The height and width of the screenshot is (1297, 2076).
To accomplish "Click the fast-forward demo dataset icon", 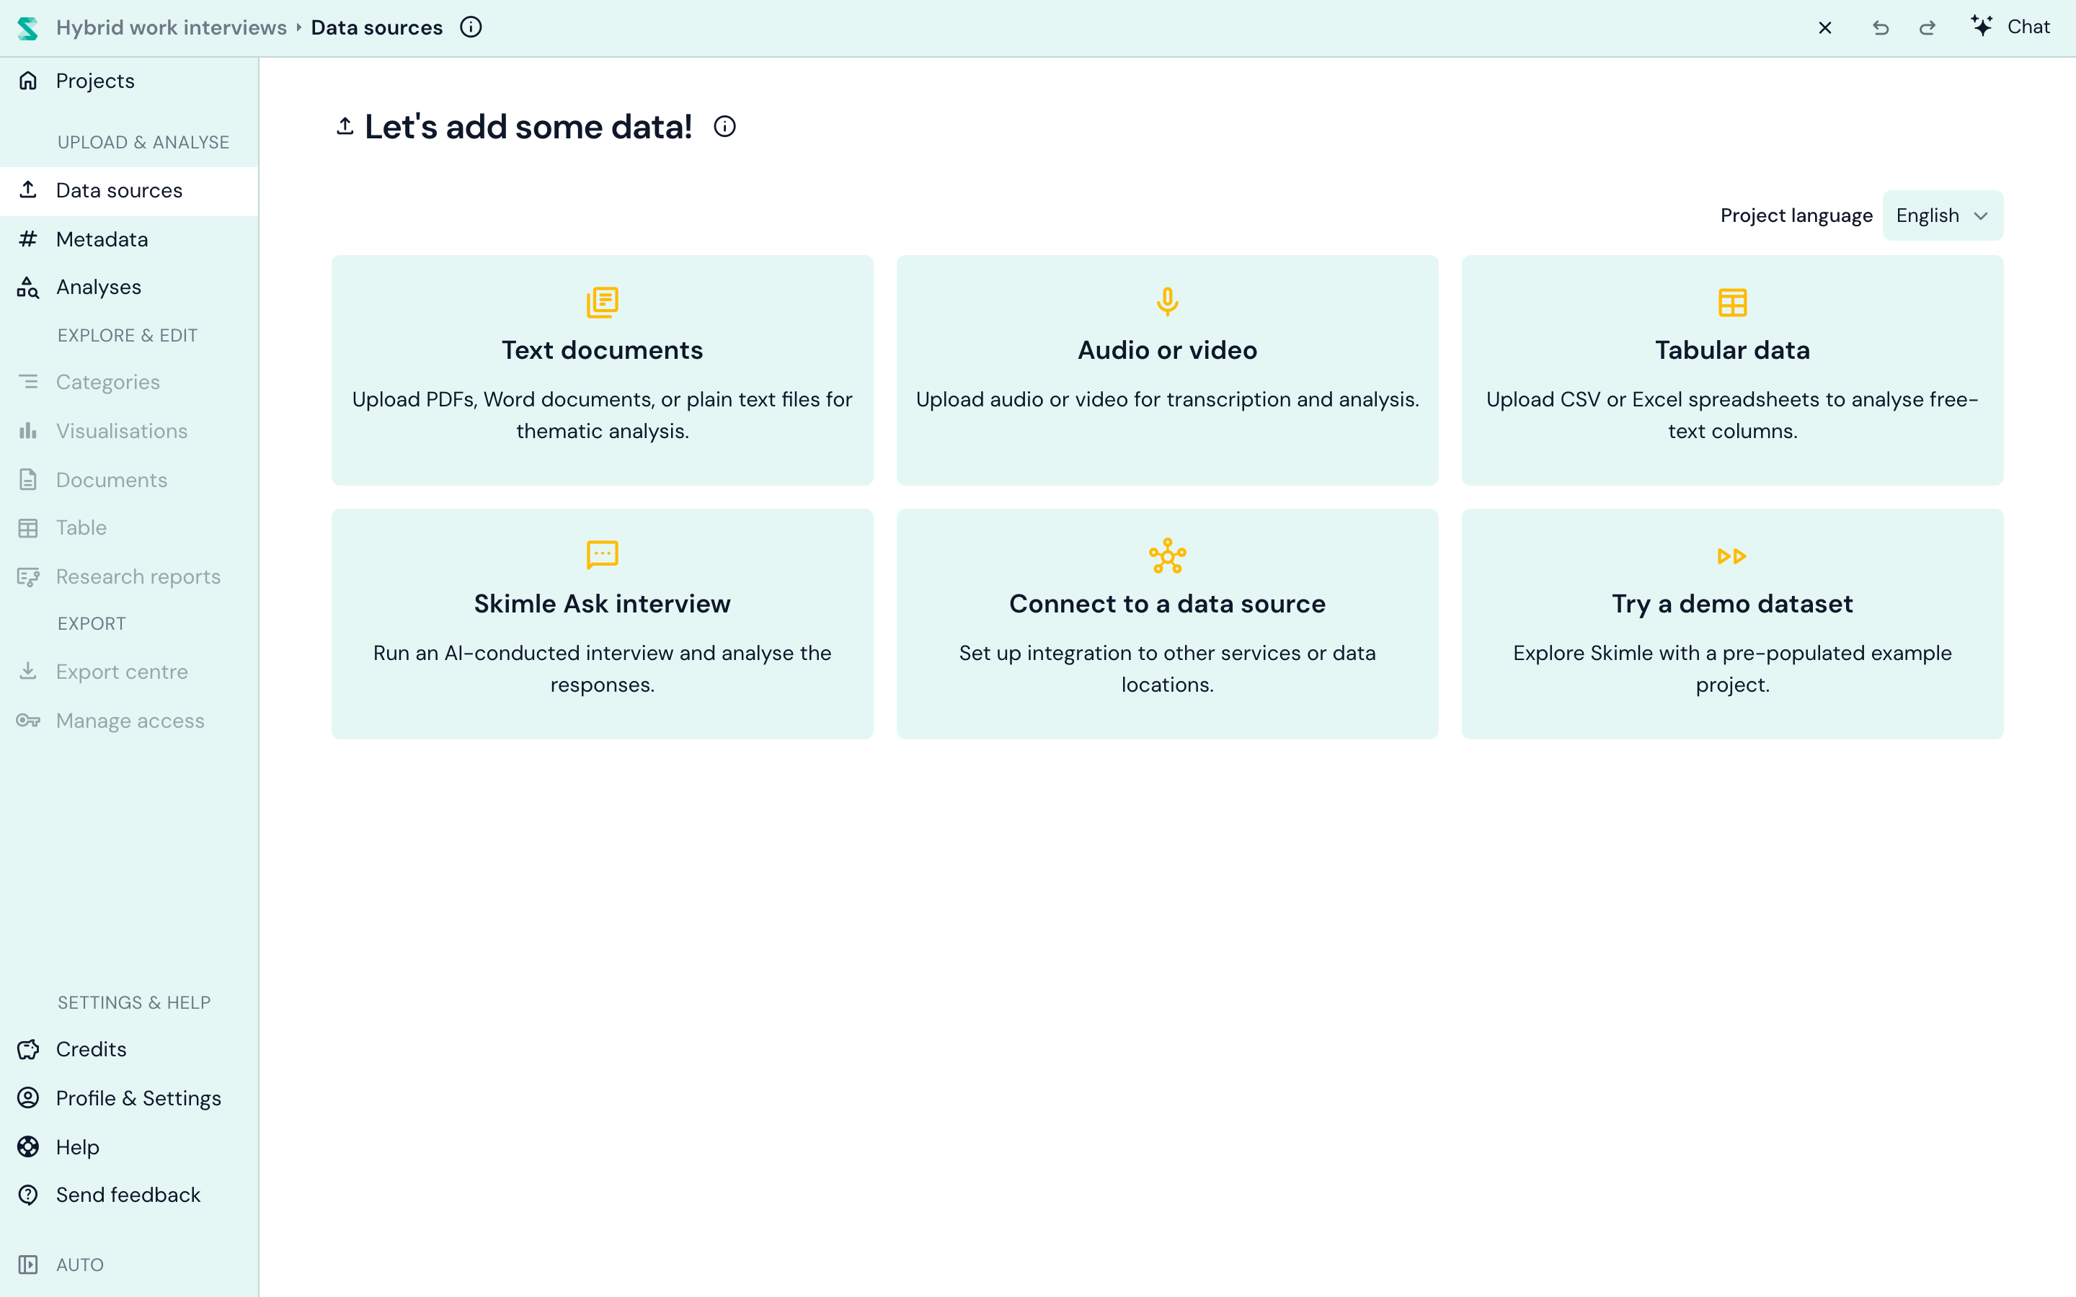I will [x=1732, y=556].
